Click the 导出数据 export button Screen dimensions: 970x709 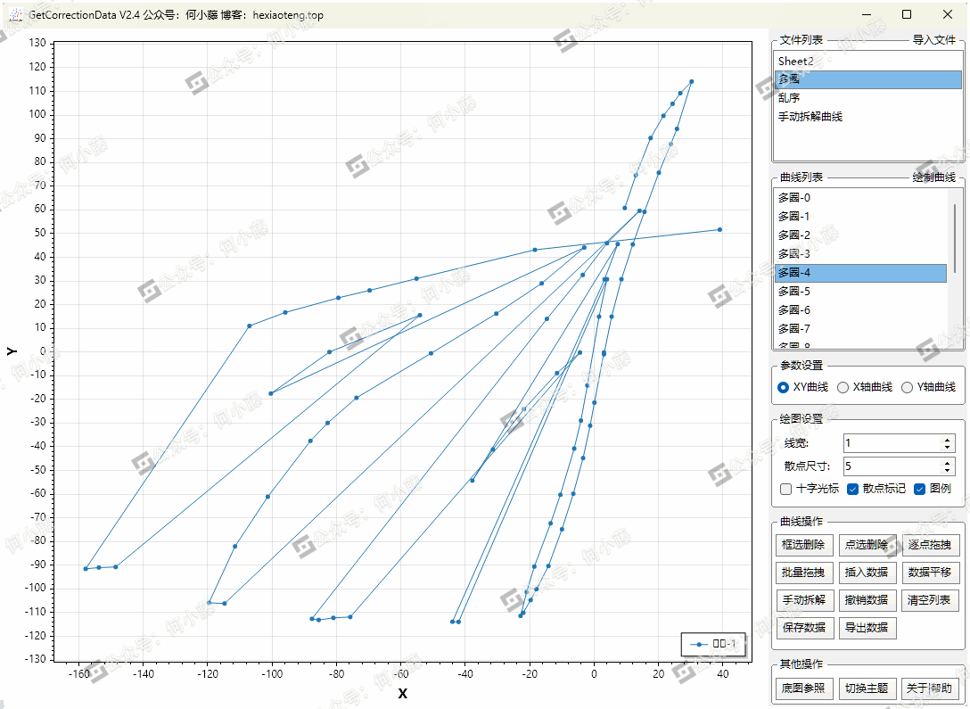point(867,627)
